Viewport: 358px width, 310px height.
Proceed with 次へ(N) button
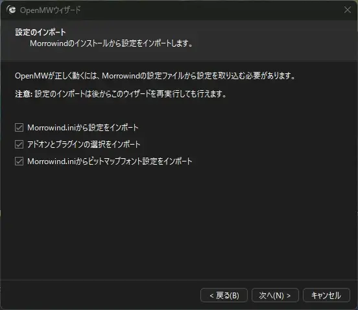tap(275, 295)
